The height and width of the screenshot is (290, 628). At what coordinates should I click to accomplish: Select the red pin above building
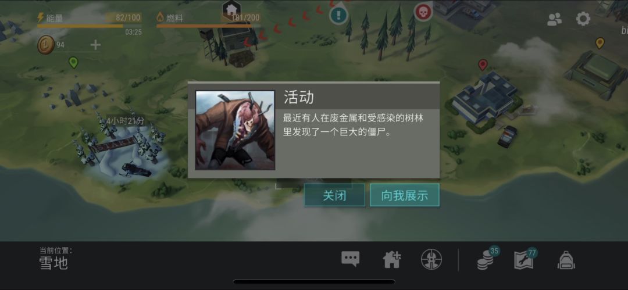tap(483, 65)
